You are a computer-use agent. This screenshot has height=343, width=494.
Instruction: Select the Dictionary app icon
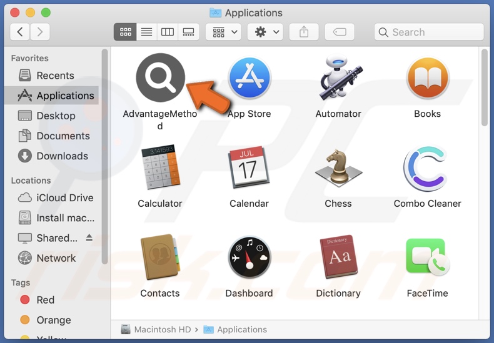339,257
